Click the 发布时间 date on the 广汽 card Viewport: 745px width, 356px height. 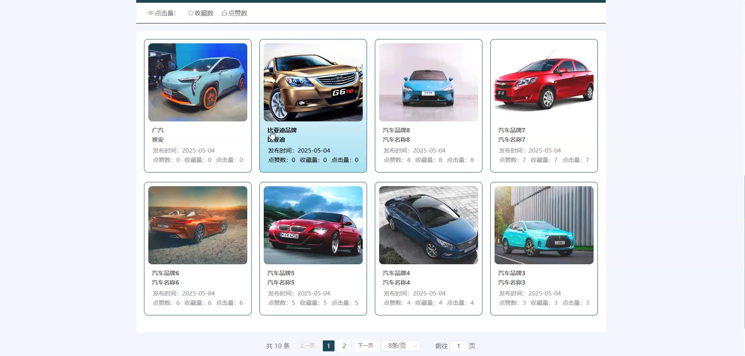[x=184, y=151]
